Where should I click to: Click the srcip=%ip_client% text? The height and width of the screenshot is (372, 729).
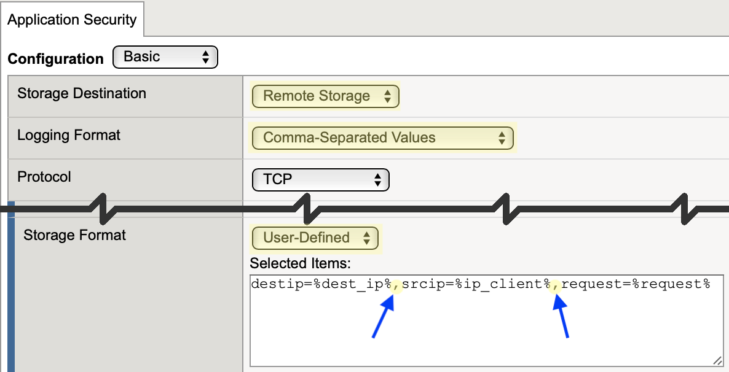pyautogui.click(x=476, y=284)
